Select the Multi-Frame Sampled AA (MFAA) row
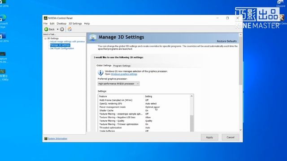 click(144, 100)
